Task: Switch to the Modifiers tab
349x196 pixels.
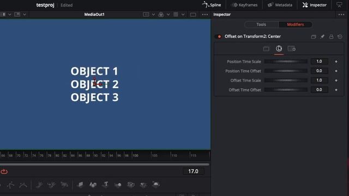Action: (x=295, y=24)
